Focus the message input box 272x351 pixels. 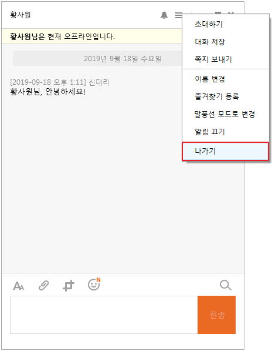coord(104,315)
